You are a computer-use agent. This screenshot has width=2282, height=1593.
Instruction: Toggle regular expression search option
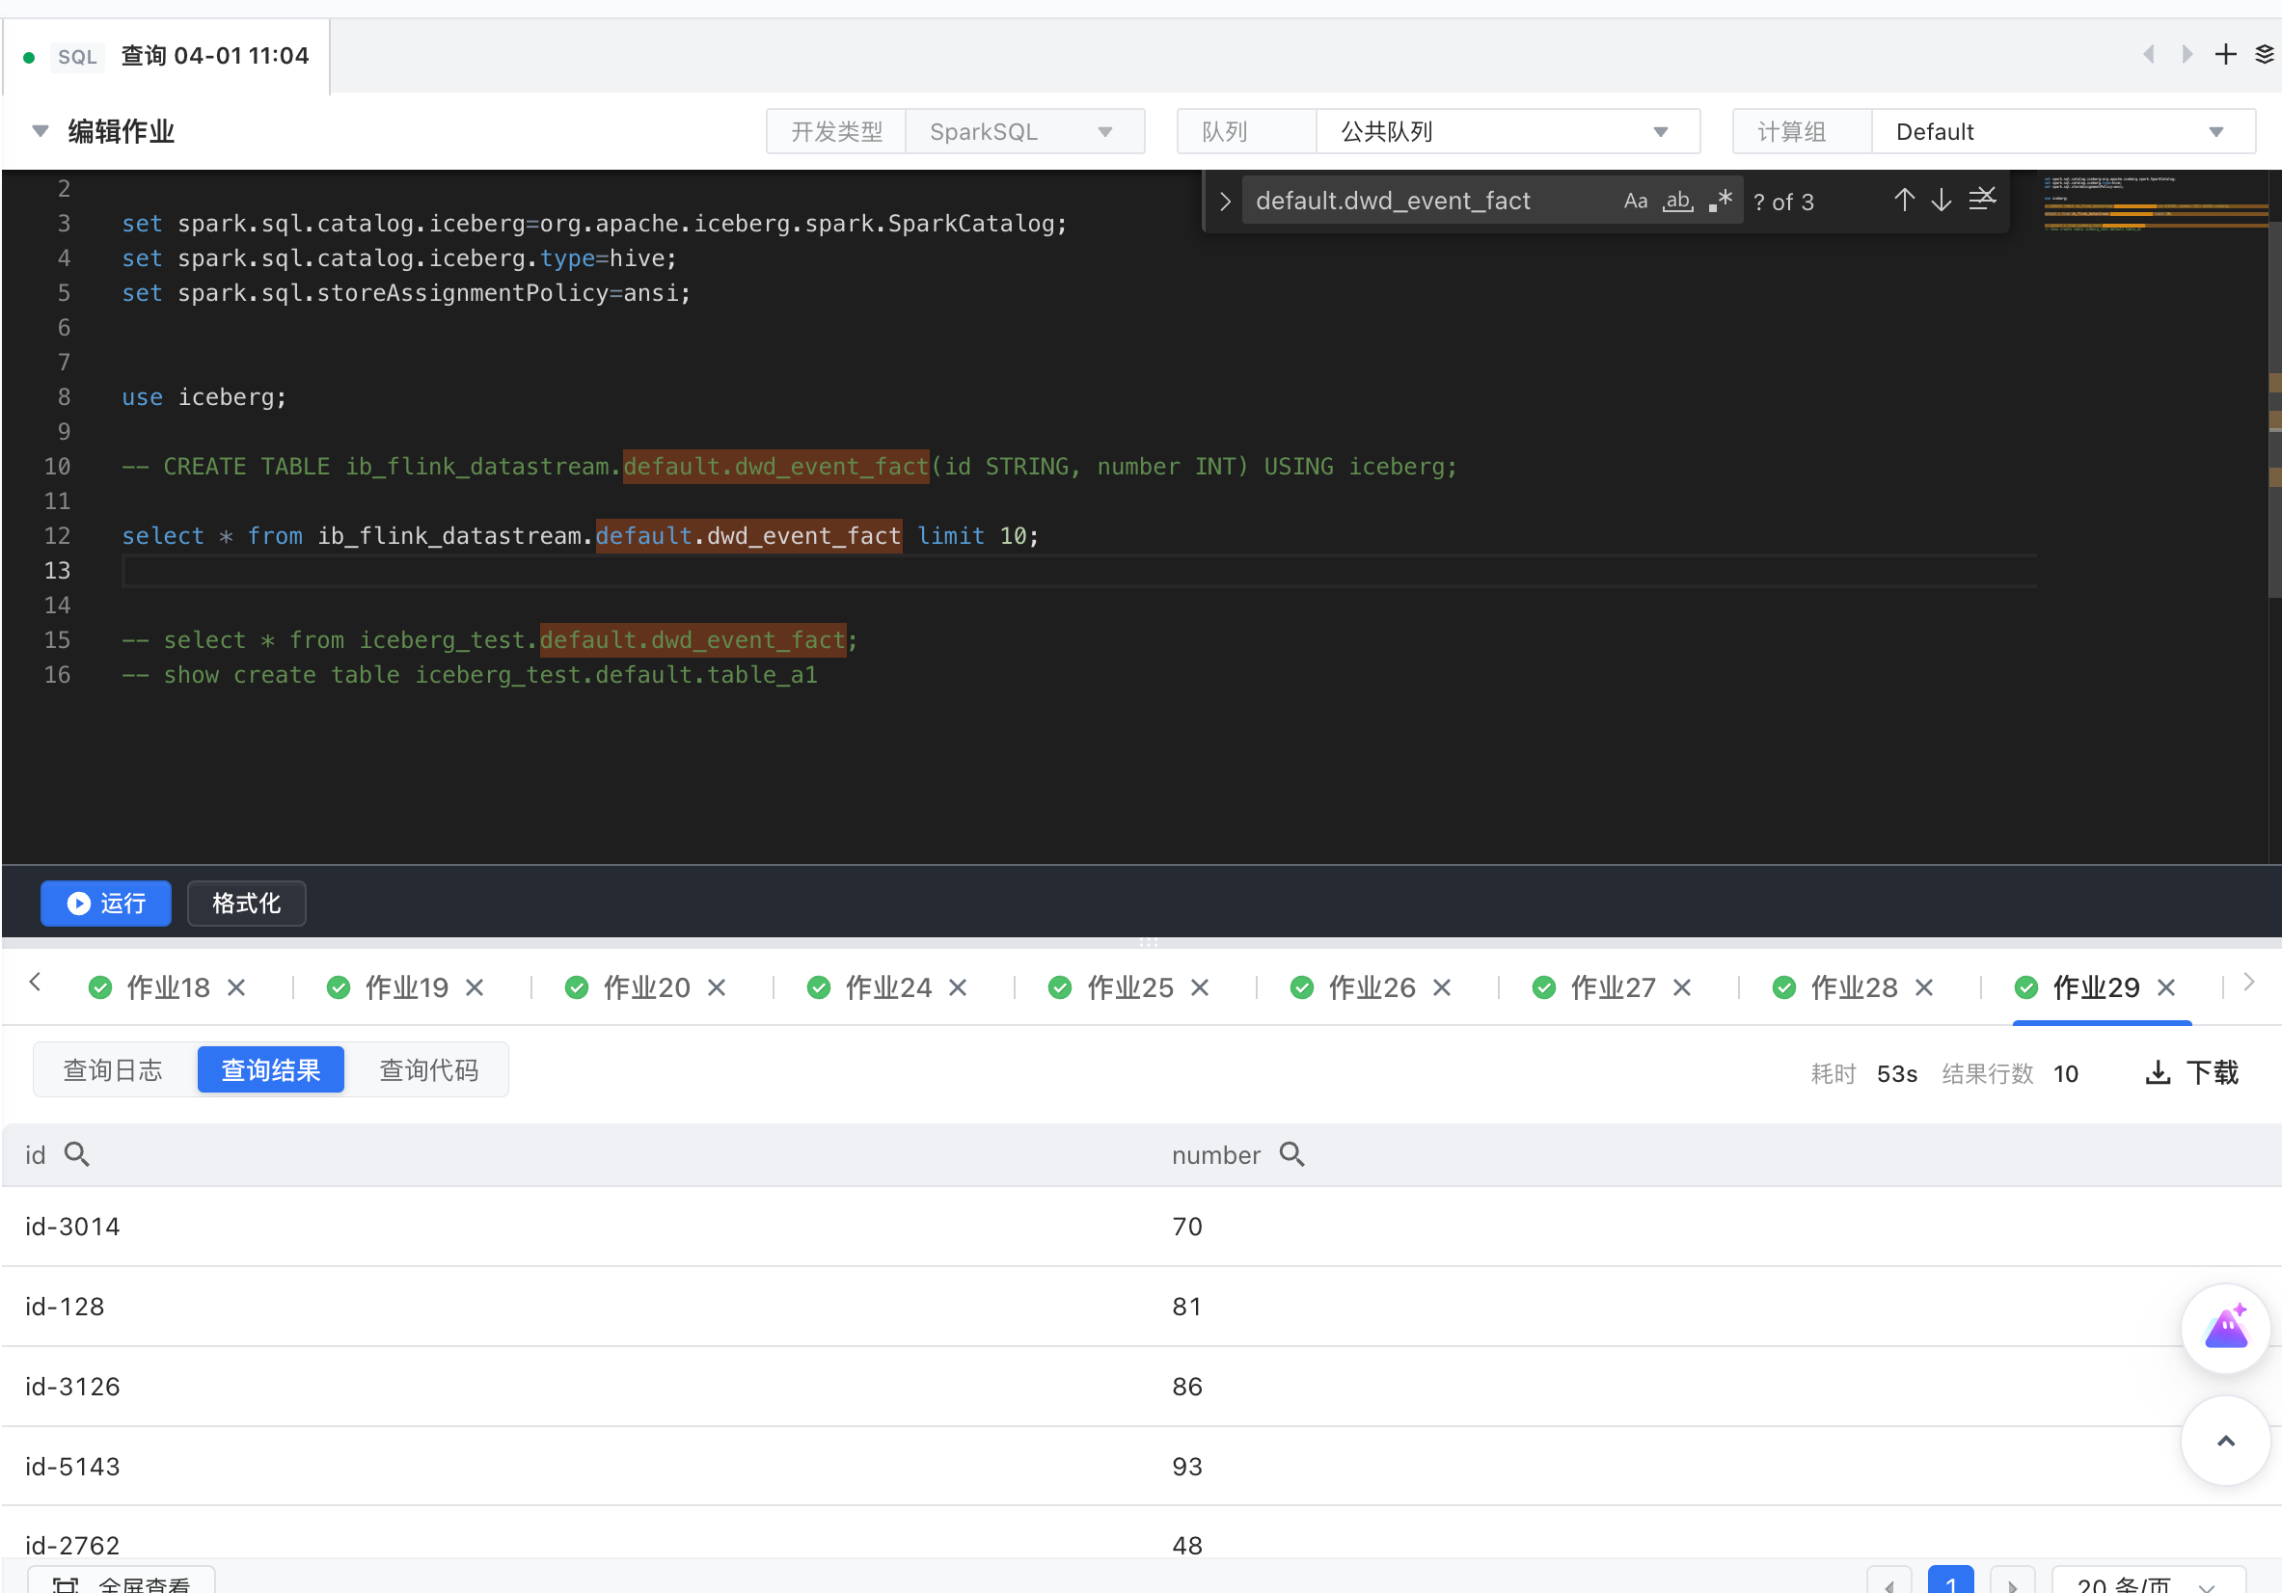pyautogui.click(x=1721, y=201)
